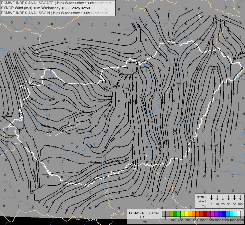Pick the pure yellow CAPE swatch

point(186,214)
